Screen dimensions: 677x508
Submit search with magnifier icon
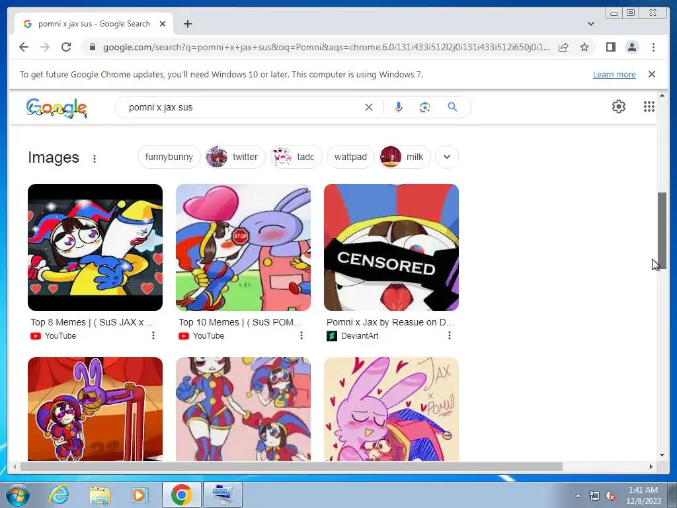(452, 106)
